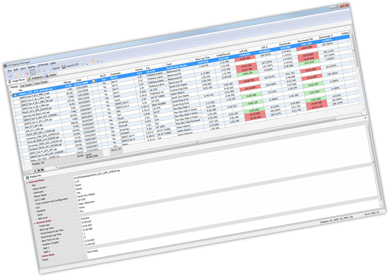Image resolution: width=389 pixels, height=277 pixels.
Task: Switch to the Ranks tab
Action: [x=51, y=75]
